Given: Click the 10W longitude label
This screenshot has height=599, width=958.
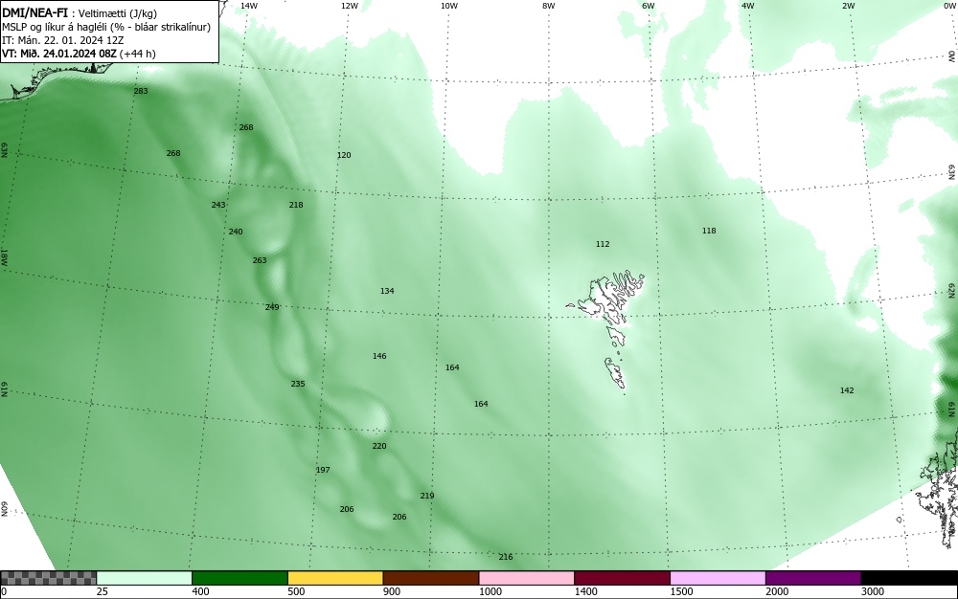Looking at the screenshot, I should [449, 6].
